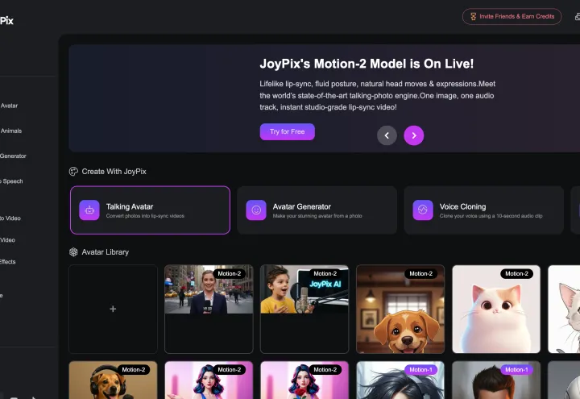Open the Avatar Generator card
This screenshot has height=399, width=580.
coord(317,210)
